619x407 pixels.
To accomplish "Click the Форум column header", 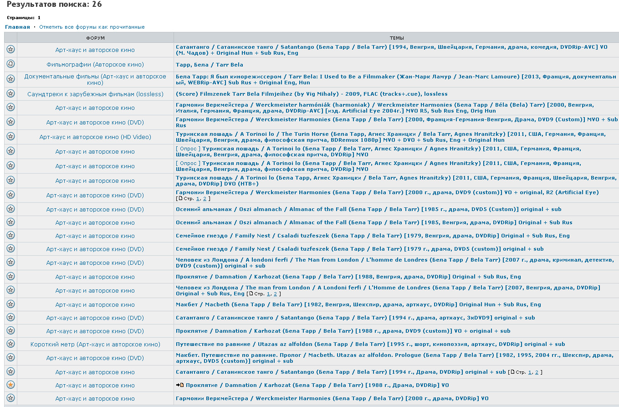I will 95,38.
